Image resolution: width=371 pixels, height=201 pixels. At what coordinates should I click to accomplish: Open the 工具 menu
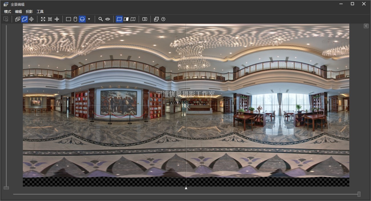point(40,12)
